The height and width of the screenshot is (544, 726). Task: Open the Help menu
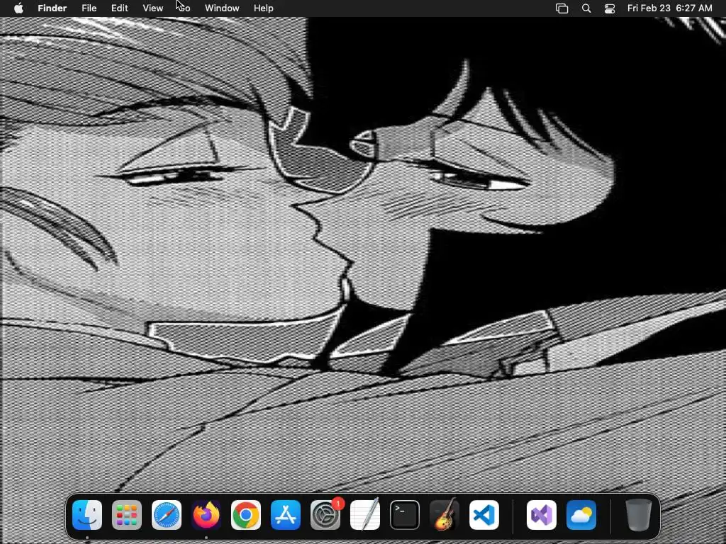[x=264, y=8]
